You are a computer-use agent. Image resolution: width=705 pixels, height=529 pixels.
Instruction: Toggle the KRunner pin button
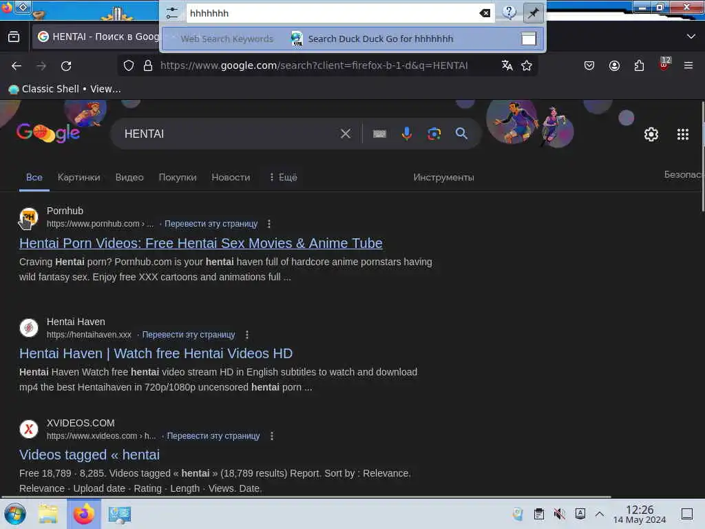pyautogui.click(x=534, y=13)
